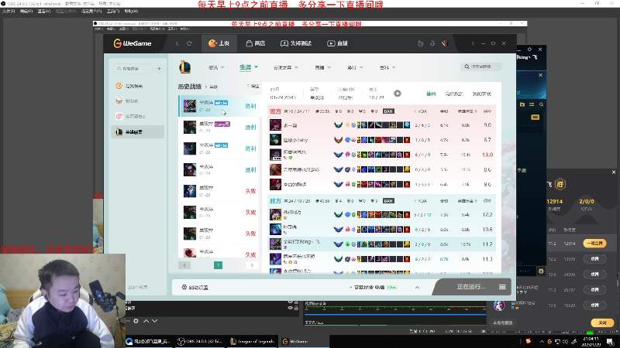Open settings gear in League client window

click(529, 49)
